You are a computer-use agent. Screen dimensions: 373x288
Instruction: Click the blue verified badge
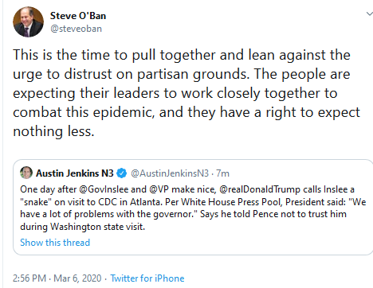tap(122, 173)
